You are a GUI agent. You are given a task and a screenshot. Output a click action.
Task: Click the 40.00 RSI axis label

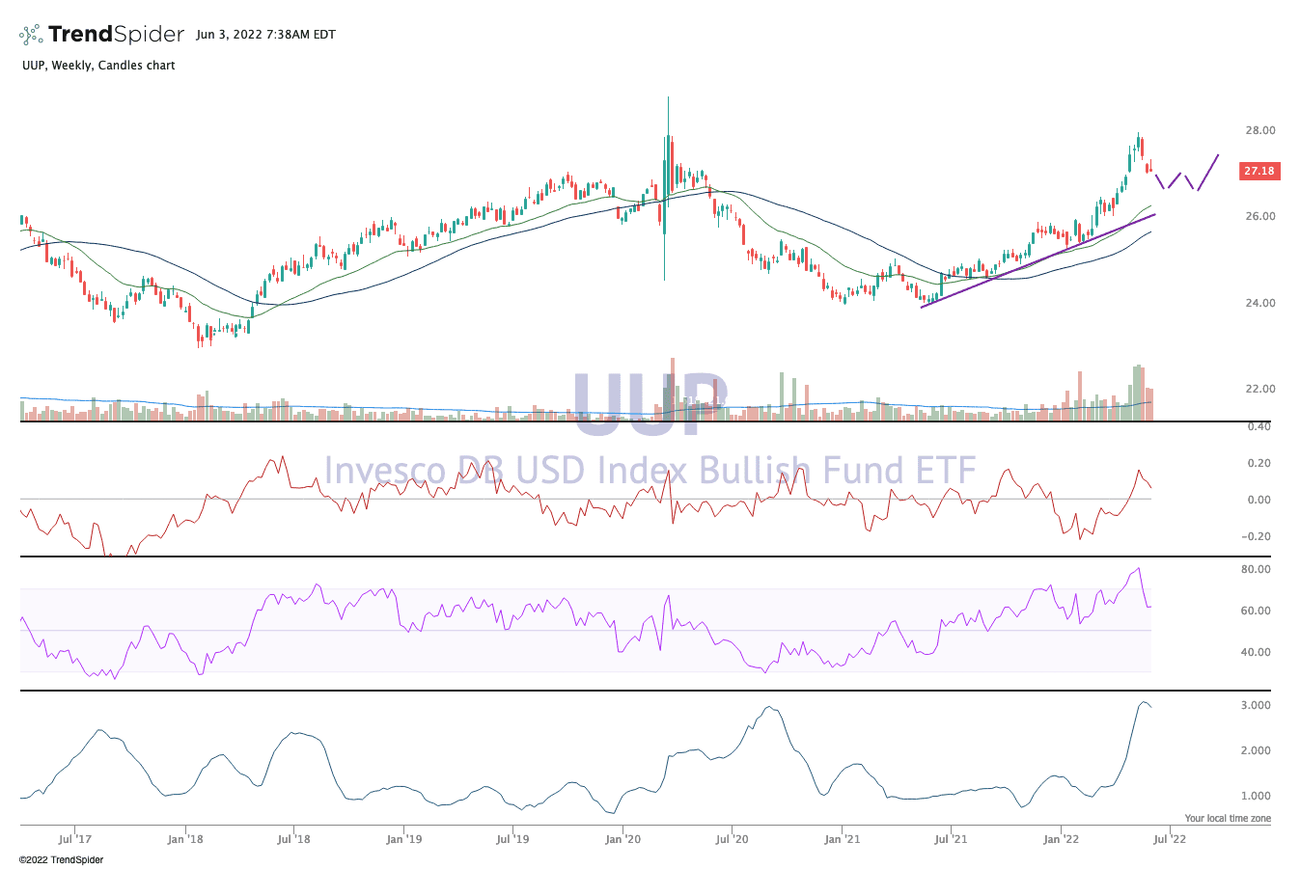click(x=1256, y=652)
